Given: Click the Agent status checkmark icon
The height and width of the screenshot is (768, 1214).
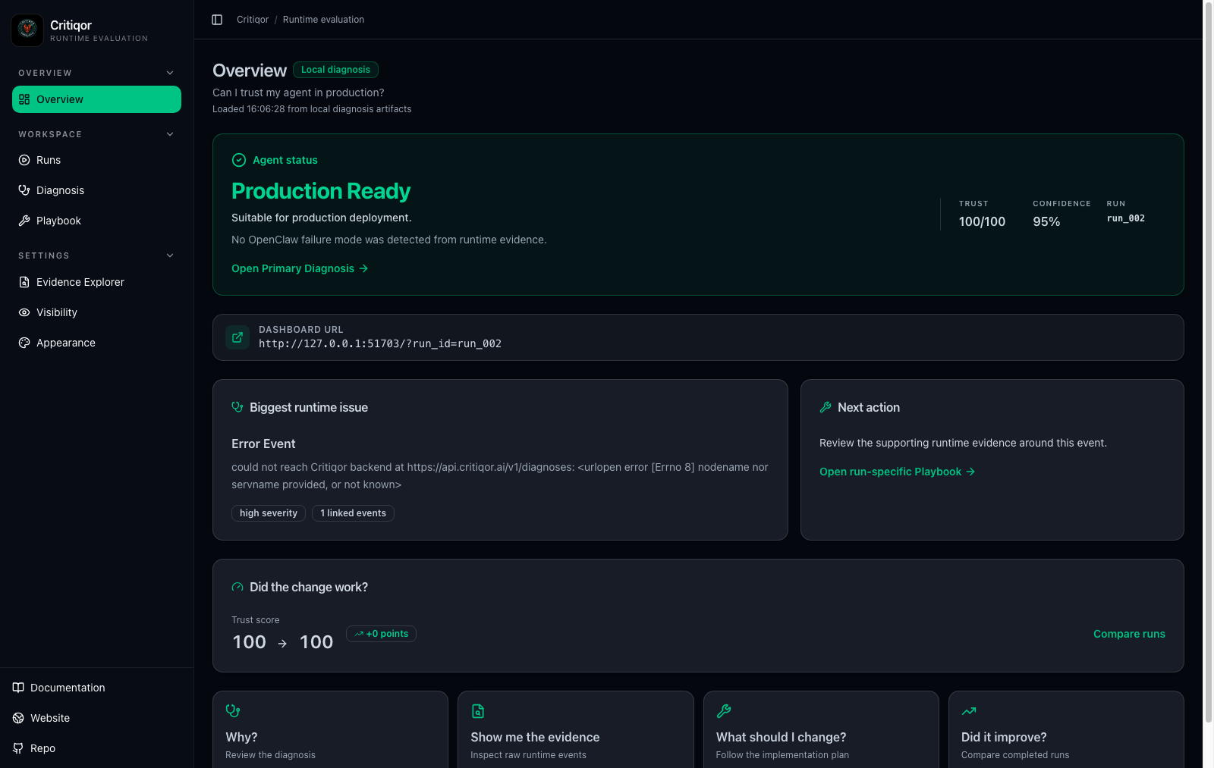Looking at the screenshot, I should coord(239,160).
